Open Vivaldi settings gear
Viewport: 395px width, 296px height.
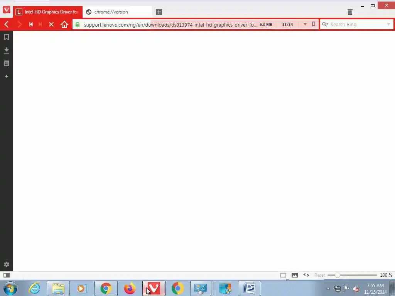7,264
